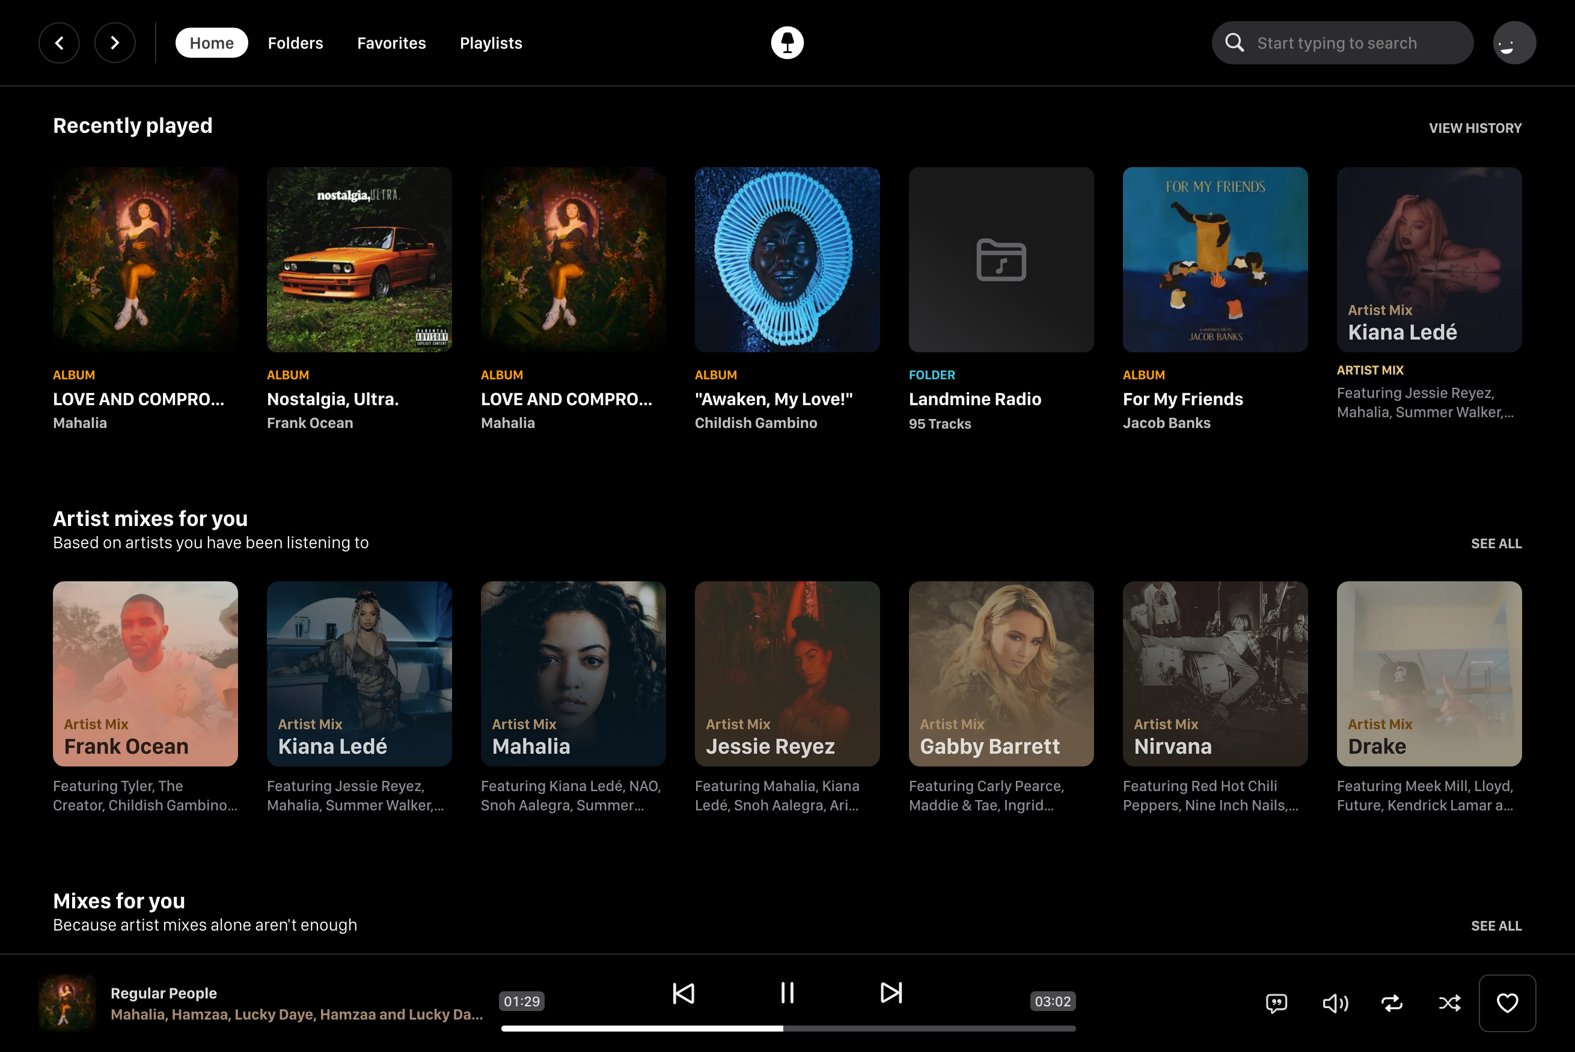The image size is (1575, 1052).
Task: Click the '"Awaken, My Love!"' album title
Action: (774, 399)
